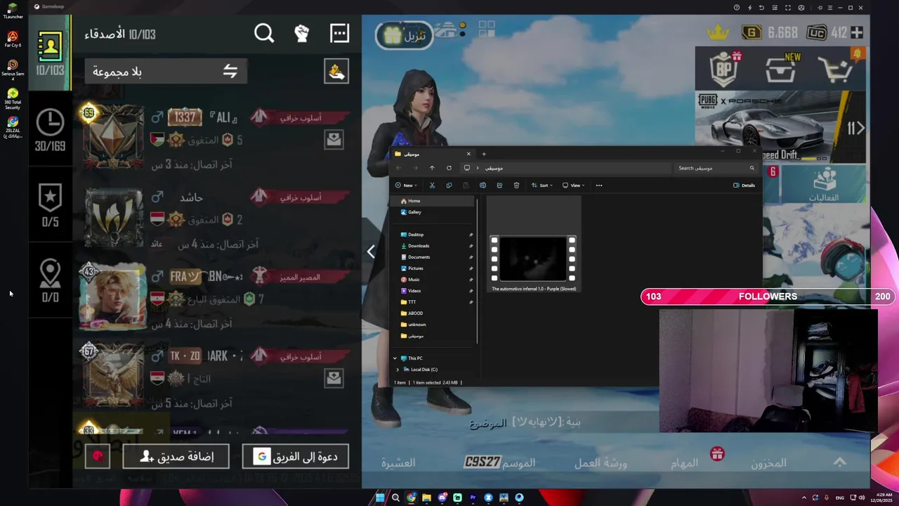This screenshot has width=899, height=506.
Task: Click the Windows Start button
Action: (380, 498)
